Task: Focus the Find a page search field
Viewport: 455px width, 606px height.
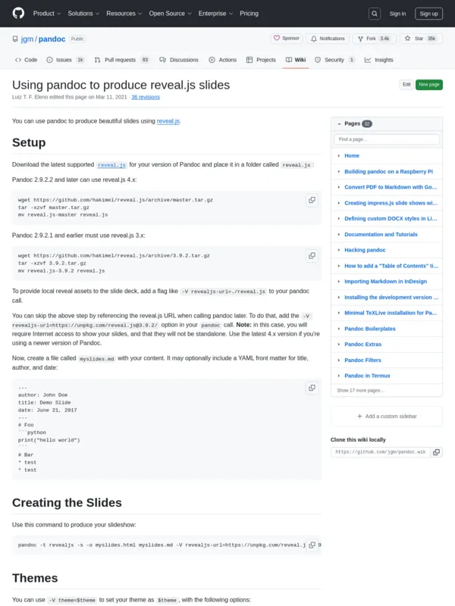Action: pyautogui.click(x=387, y=139)
